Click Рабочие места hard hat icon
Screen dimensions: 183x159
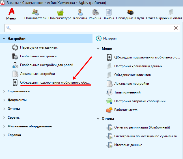109,110
